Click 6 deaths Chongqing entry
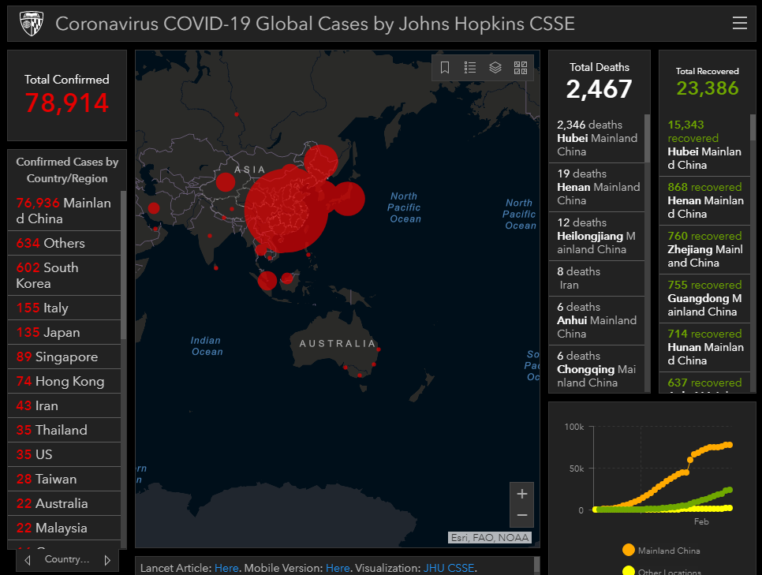Image resolution: width=762 pixels, height=575 pixels. [x=597, y=369]
